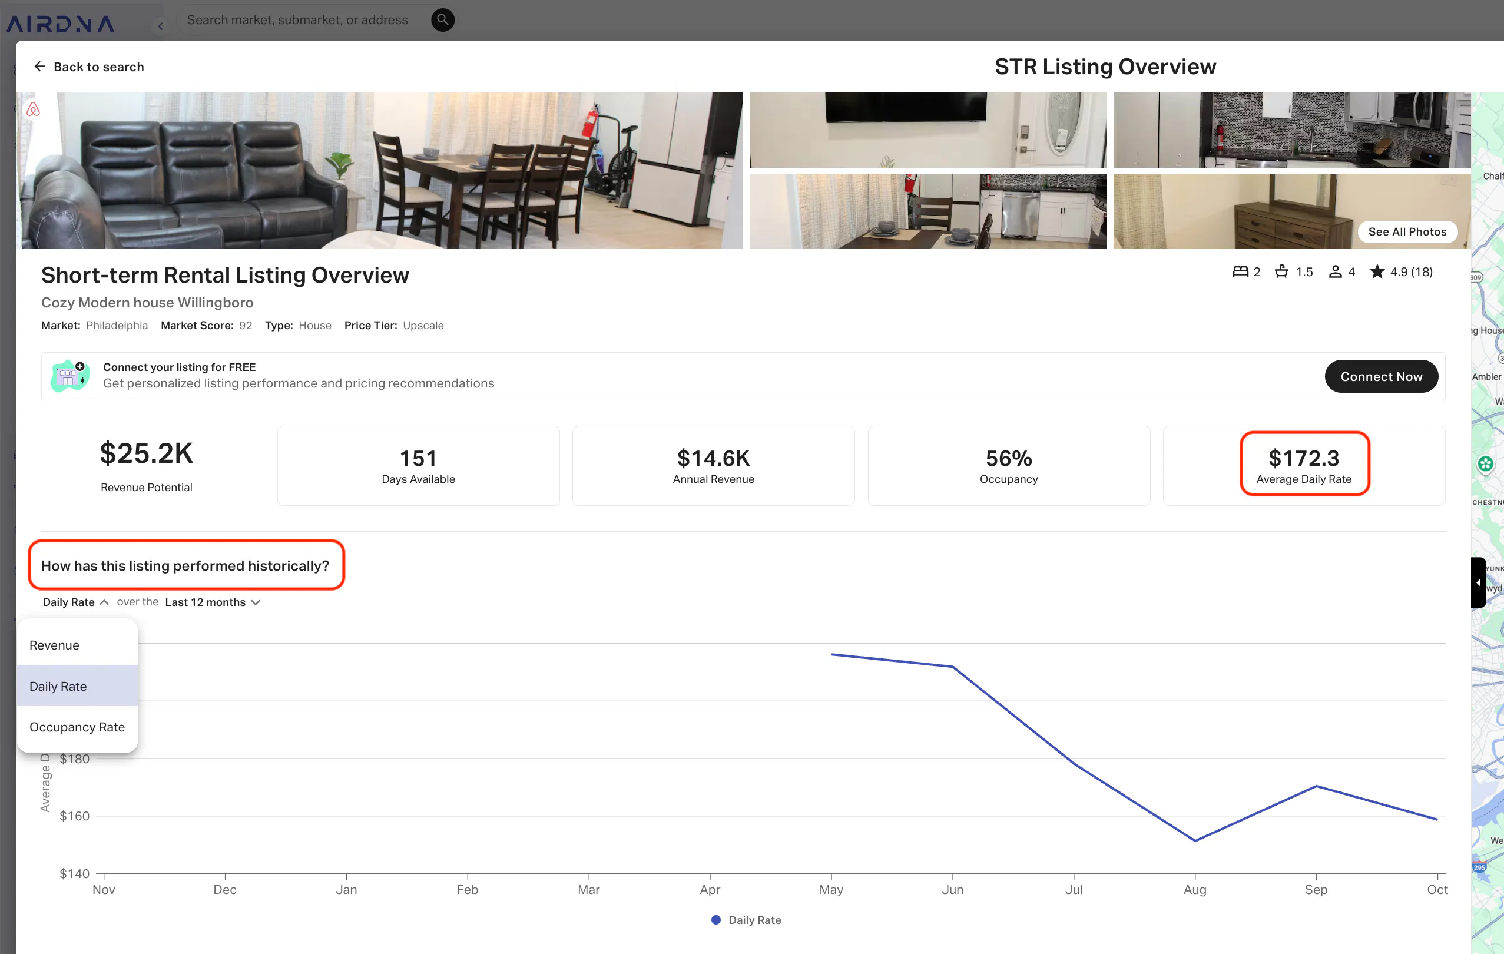Click the bedrooms bed icon

tap(1240, 271)
